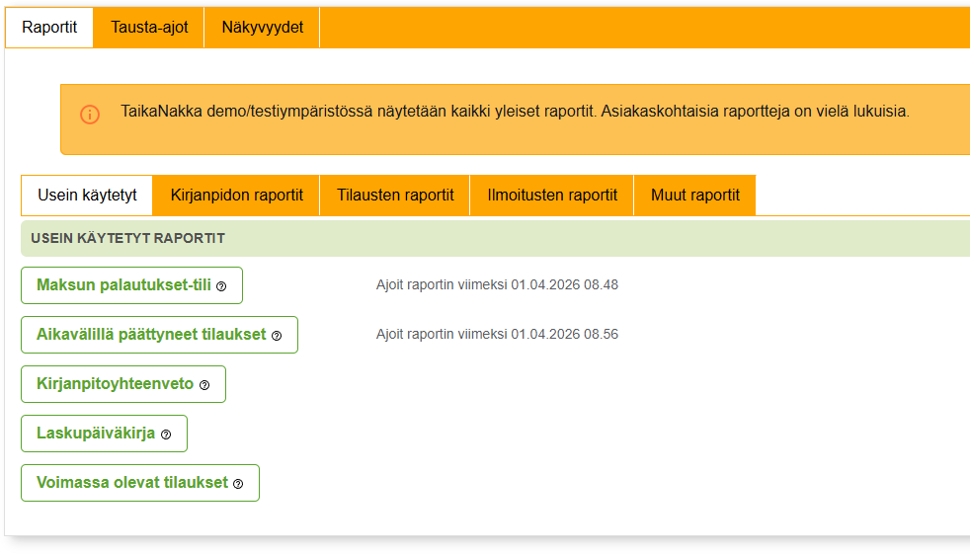This screenshot has width=970, height=554.
Task: Click the text 'Ajoit raportin viimeksi 01.04.2026 08.48'
Action: click(x=498, y=285)
